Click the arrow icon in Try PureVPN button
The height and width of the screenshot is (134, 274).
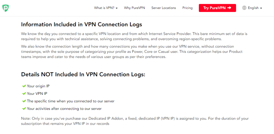[229, 8]
